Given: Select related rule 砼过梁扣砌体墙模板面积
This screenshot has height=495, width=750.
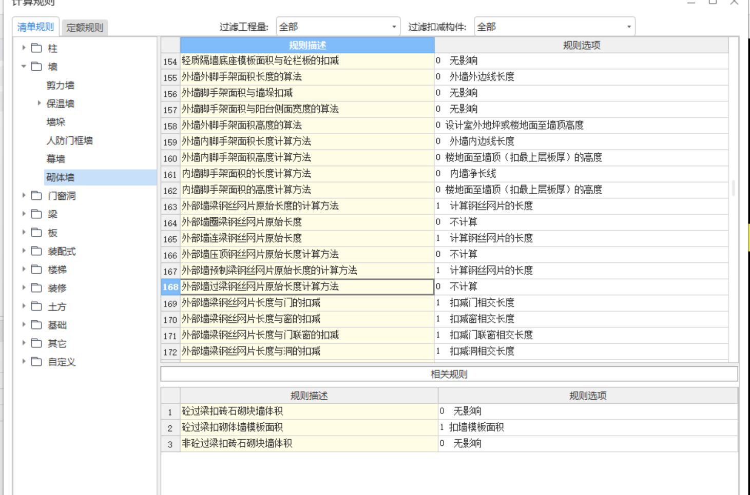Looking at the screenshot, I should point(309,427).
